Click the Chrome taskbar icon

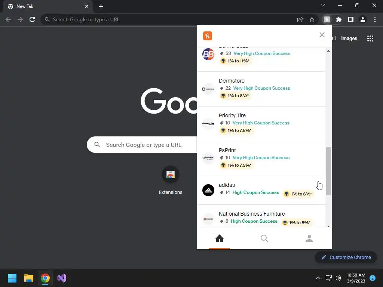45,278
